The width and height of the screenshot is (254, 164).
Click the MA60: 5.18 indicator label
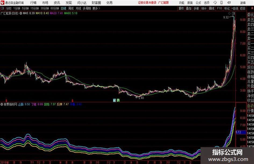pyautogui.click(x=71, y=13)
